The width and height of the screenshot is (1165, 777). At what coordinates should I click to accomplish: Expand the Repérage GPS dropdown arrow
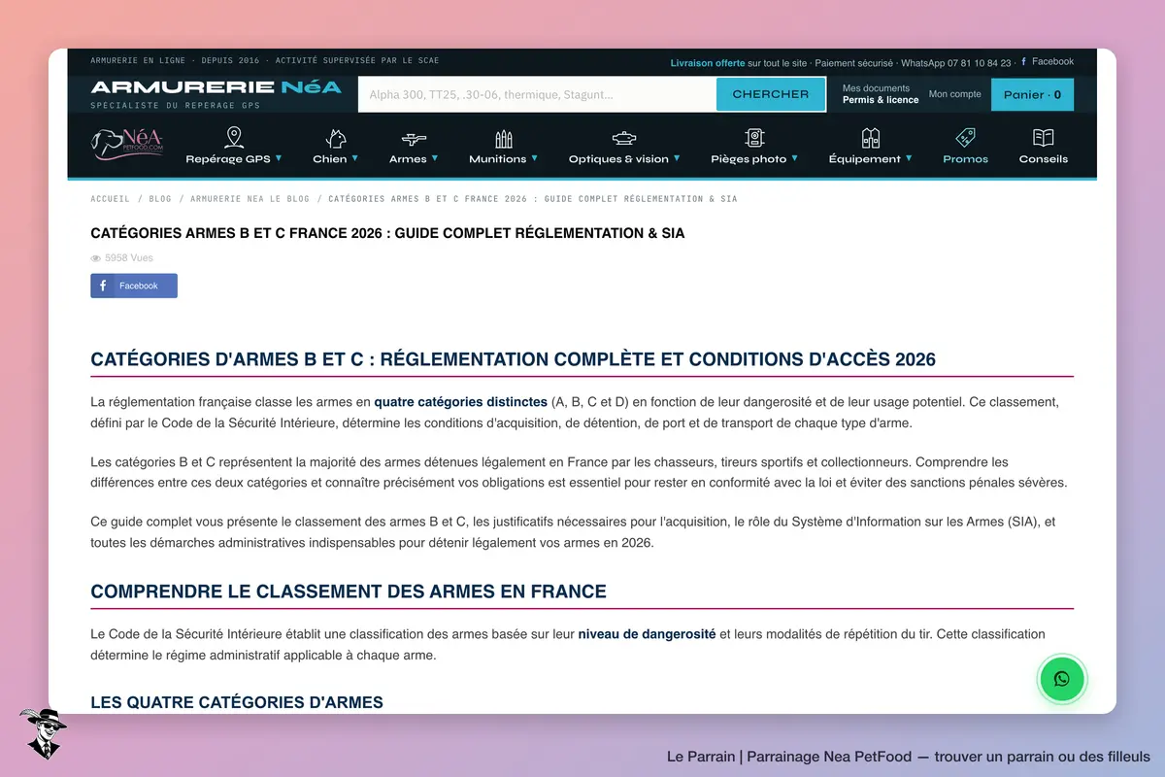point(279,158)
